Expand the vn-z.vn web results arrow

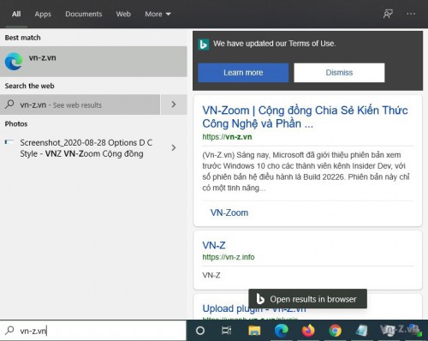(x=174, y=105)
